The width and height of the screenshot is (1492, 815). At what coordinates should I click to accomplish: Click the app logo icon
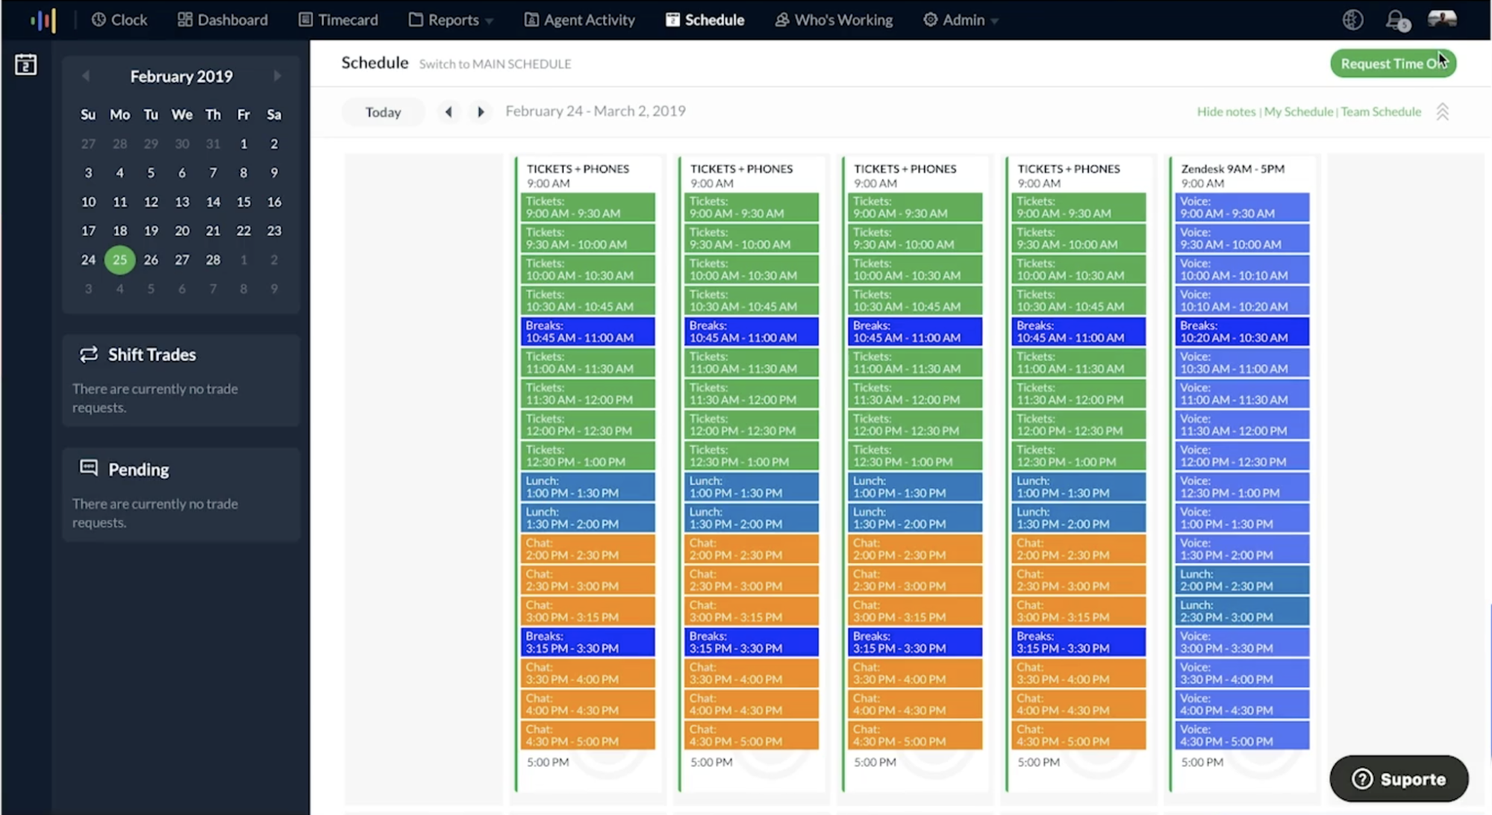[43, 20]
